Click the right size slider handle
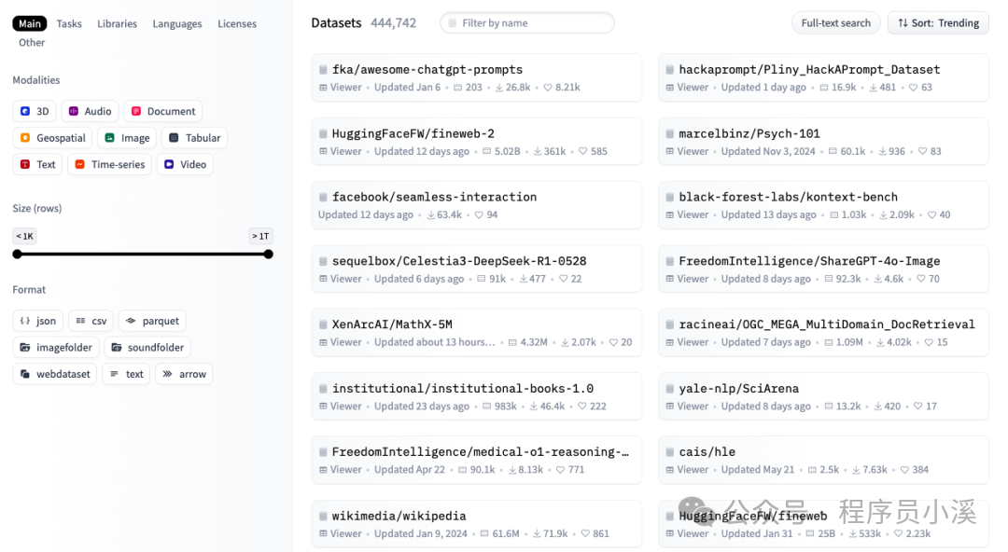This screenshot has height=552, width=1008. (x=268, y=255)
